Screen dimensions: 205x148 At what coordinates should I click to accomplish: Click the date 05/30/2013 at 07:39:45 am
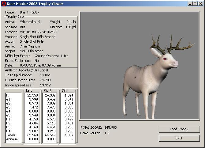point(40,65)
